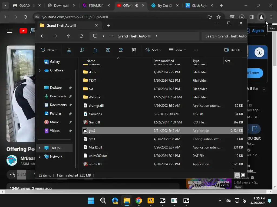Click the Paste icon in Explorer toolbar
277x207 pixels.
point(95,50)
